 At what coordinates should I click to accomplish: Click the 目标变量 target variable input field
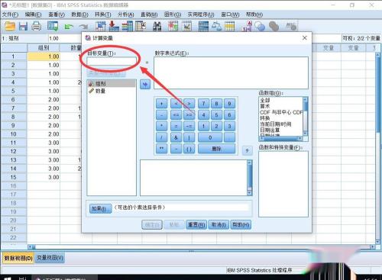(x=112, y=62)
